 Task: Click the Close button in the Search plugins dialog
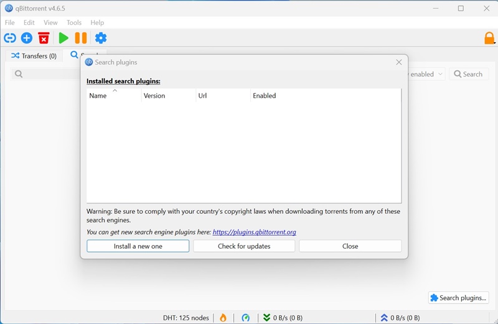click(x=350, y=246)
